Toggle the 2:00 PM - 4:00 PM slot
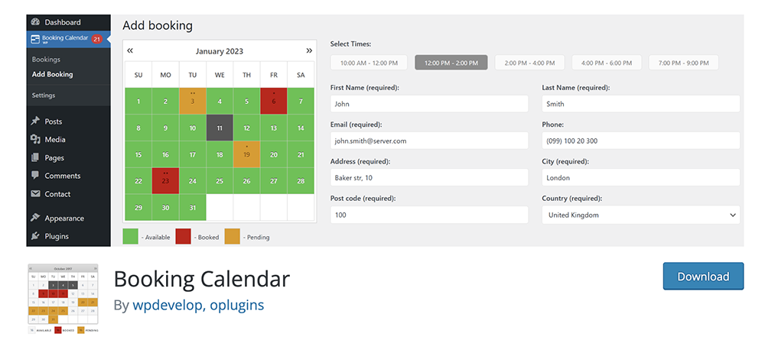The image size is (765, 340). pos(529,63)
